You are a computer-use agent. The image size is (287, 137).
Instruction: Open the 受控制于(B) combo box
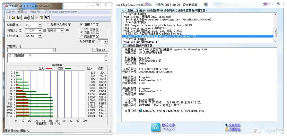click(x=31, y=50)
